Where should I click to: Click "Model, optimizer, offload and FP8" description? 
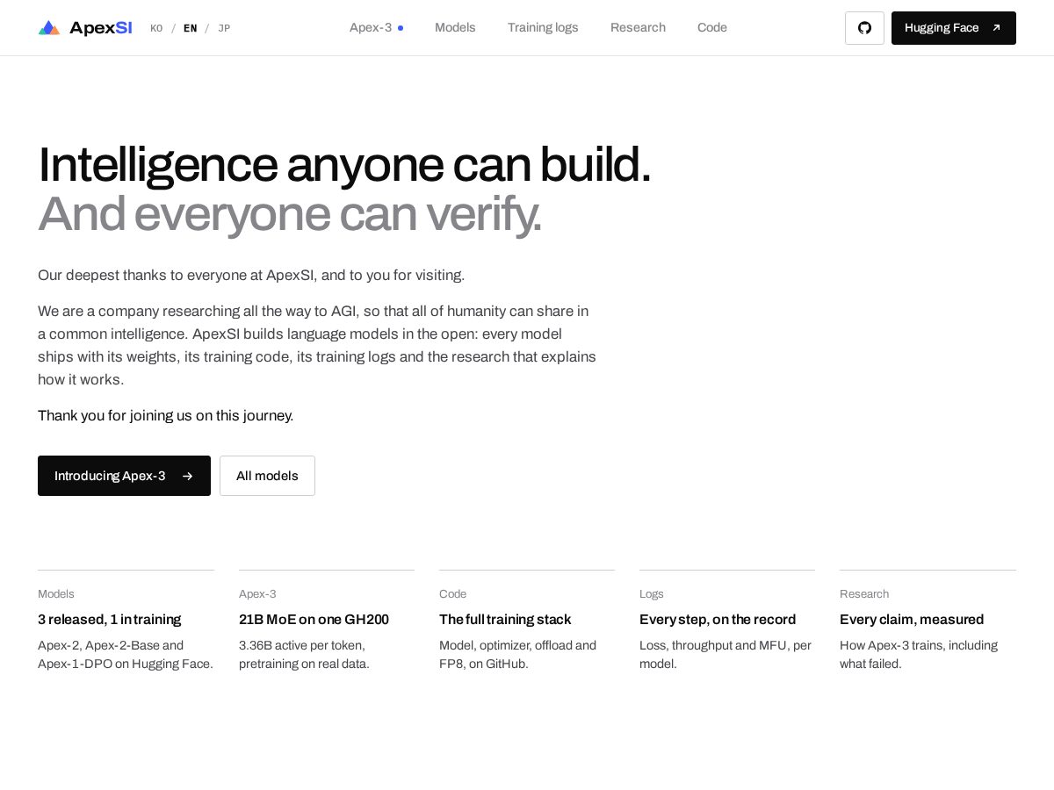(x=518, y=655)
